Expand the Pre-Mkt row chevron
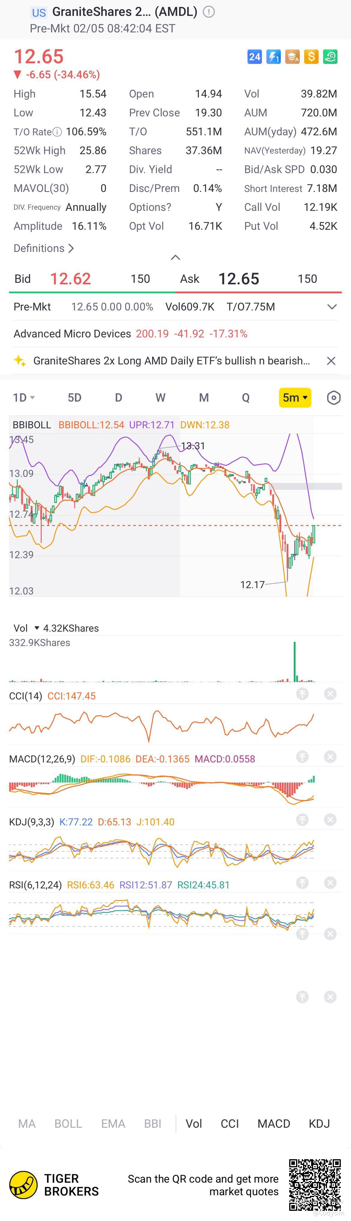 (332, 307)
